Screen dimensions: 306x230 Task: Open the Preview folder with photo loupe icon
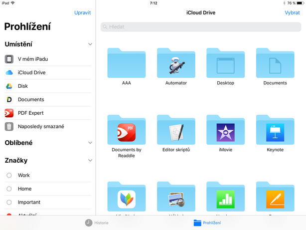176,197
